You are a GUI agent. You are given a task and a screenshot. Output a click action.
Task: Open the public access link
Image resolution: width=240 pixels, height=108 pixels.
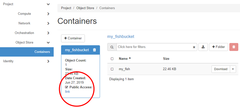coord(68,91)
